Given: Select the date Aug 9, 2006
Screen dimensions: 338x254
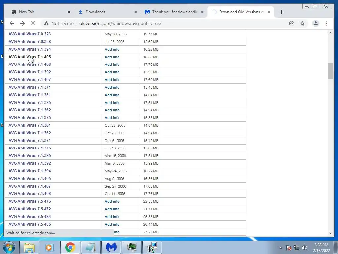Looking at the screenshot, I should [114, 179].
